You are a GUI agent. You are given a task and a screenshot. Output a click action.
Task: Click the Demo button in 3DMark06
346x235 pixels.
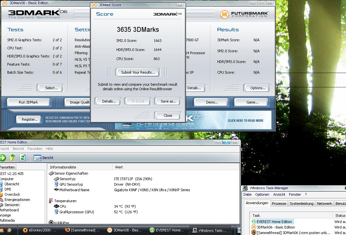pos(212,102)
